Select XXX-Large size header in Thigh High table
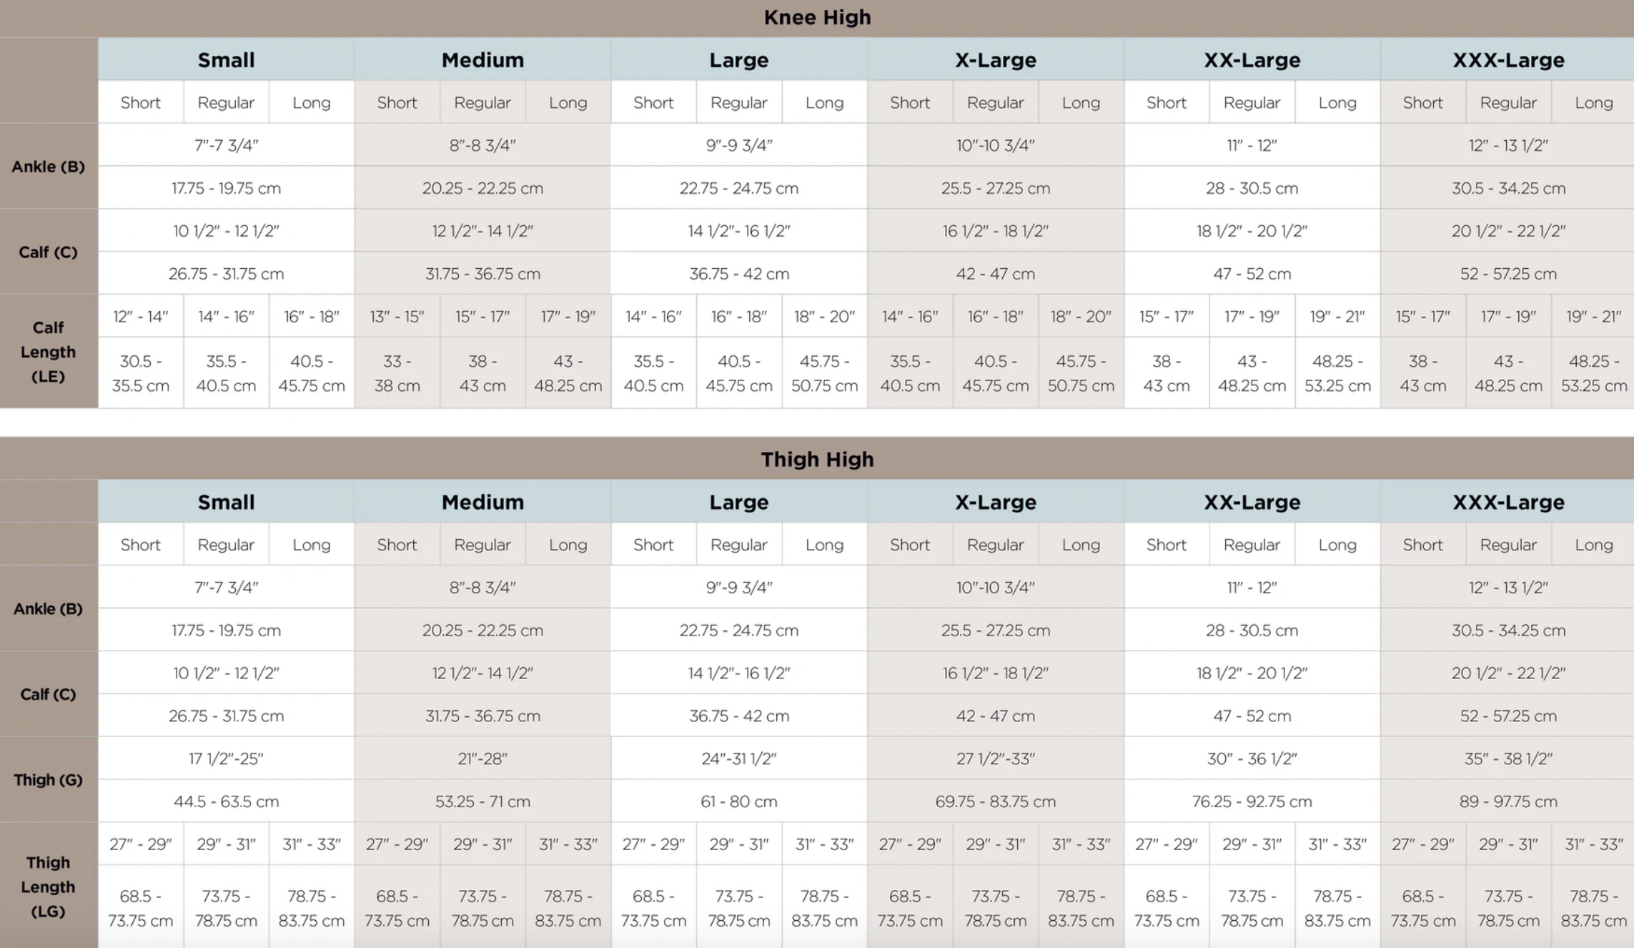 (x=1508, y=502)
